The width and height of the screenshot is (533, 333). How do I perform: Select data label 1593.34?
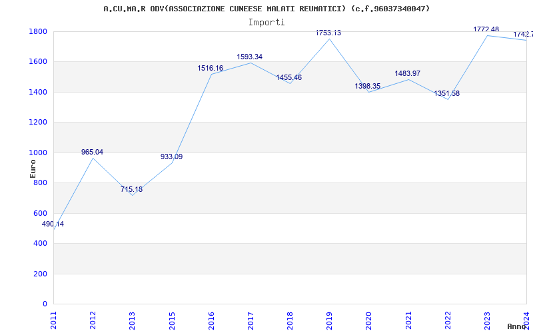click(249, 57)
